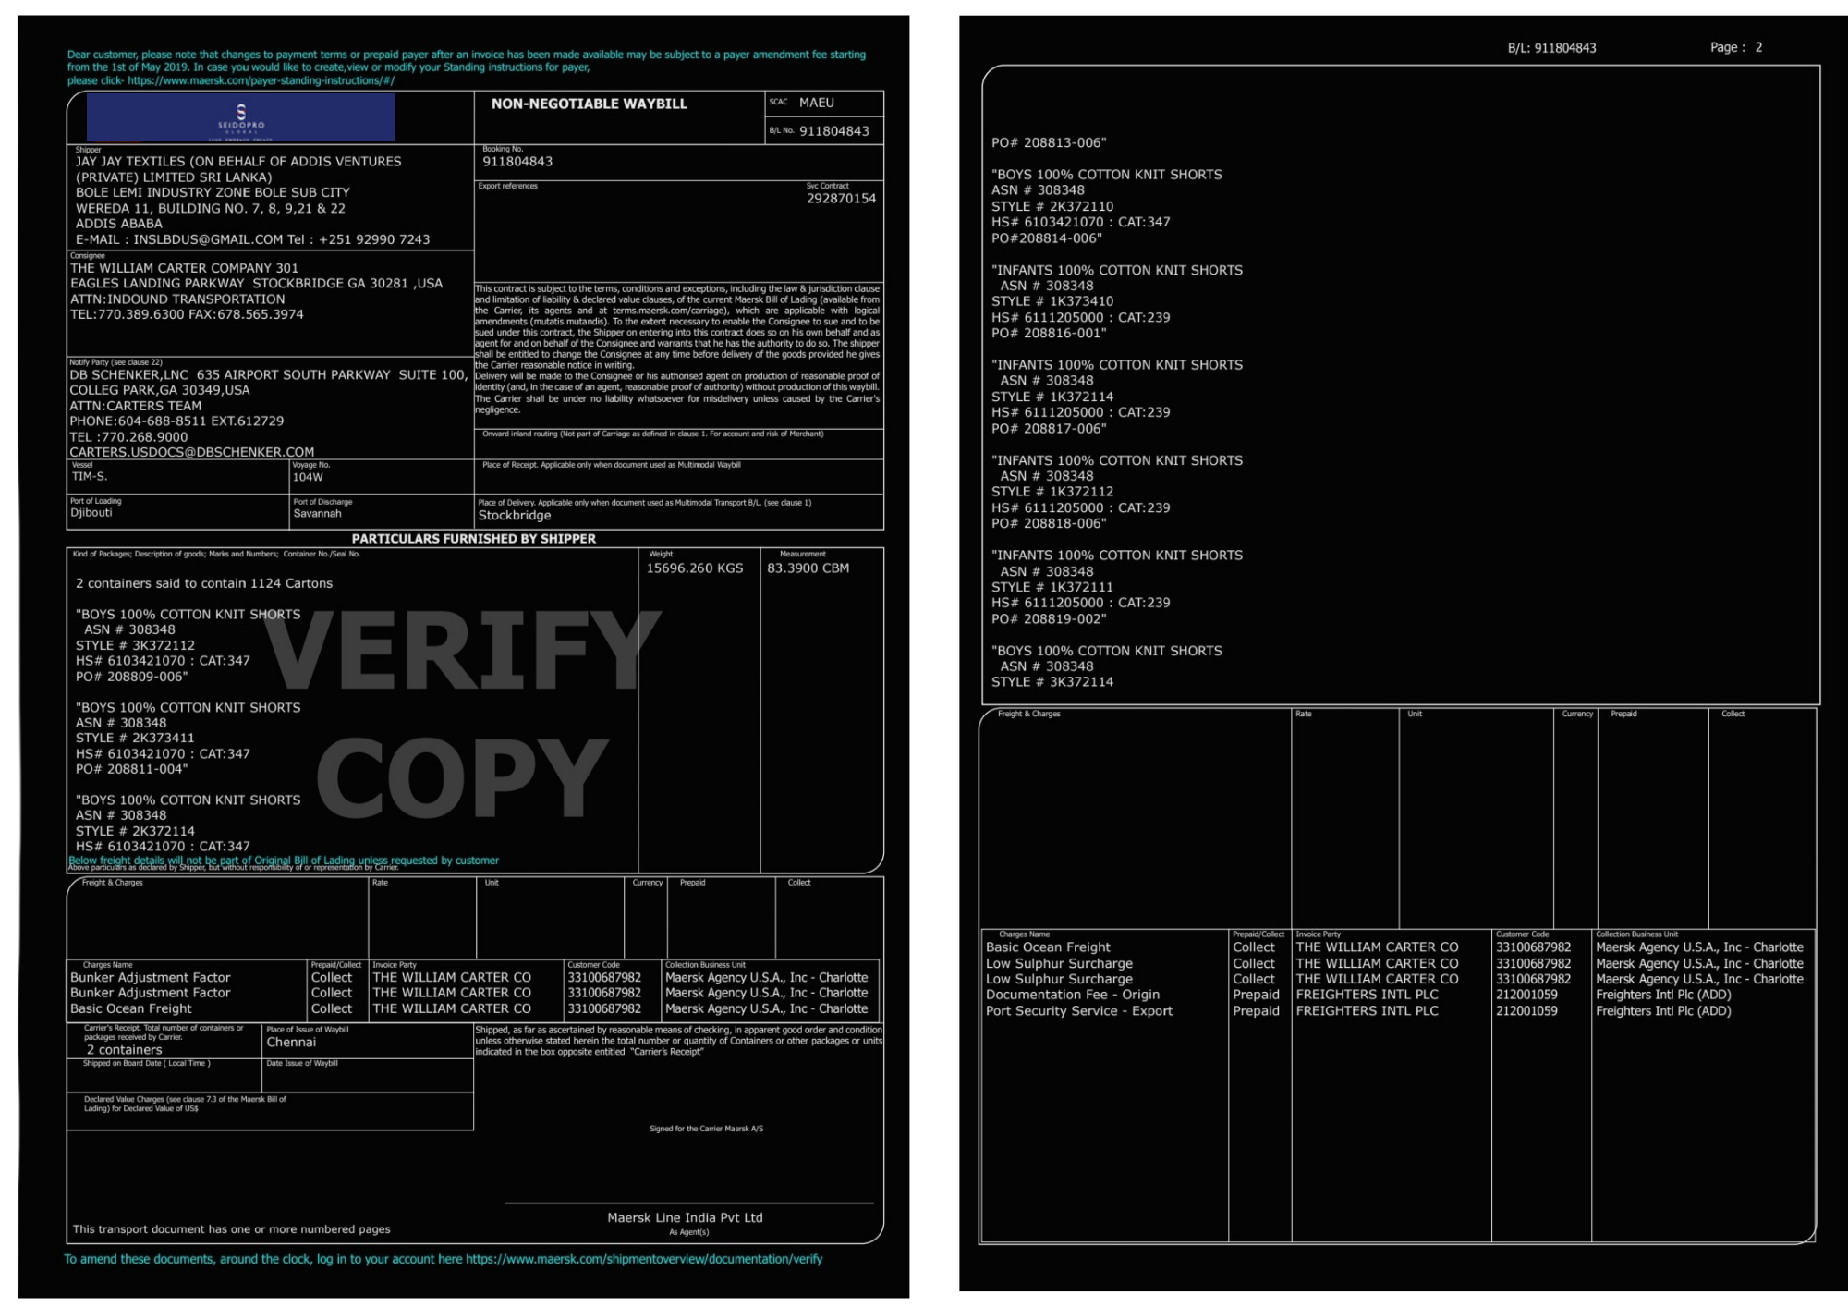1848x1307 pixels.
Task: Select Place of Issue Chennai field
Action: [291, 1043]
